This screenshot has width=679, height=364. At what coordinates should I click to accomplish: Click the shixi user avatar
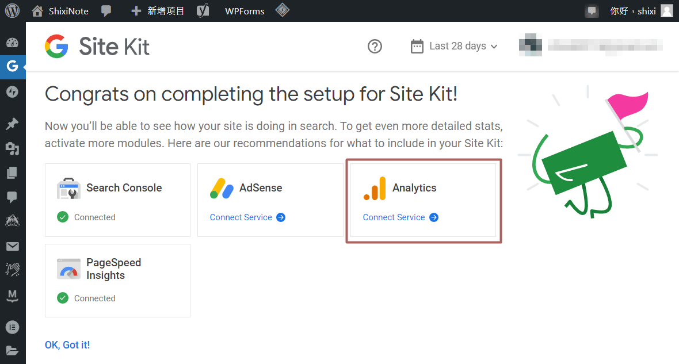(x=667, y=10)
